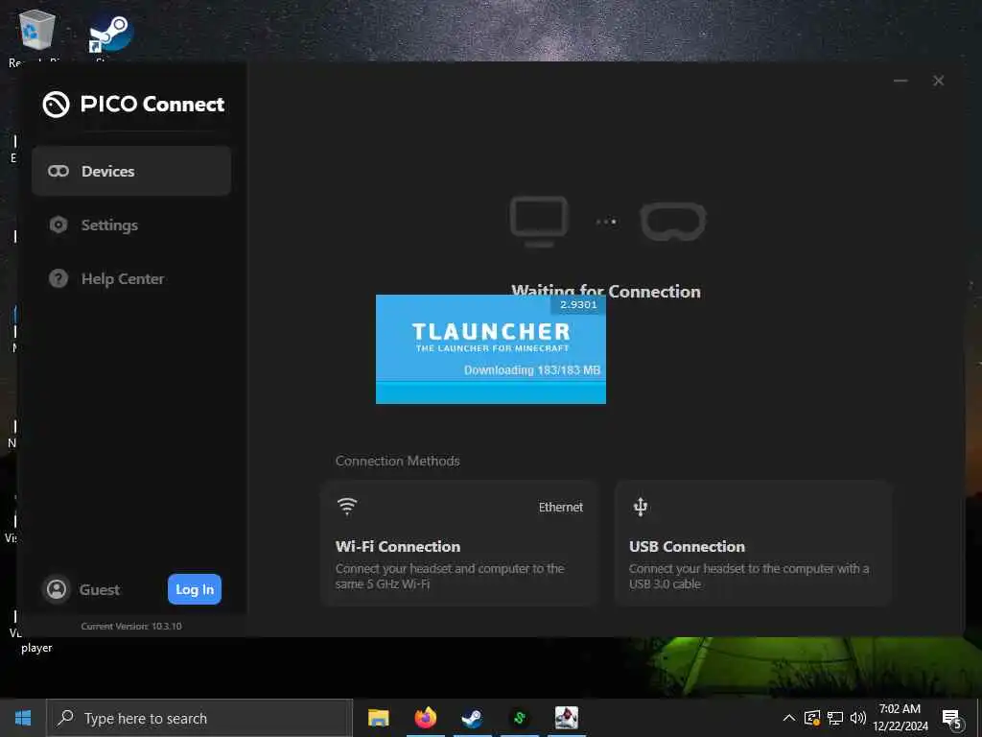
Task: Click the taskbar search box
Action: tap(199, 718)
